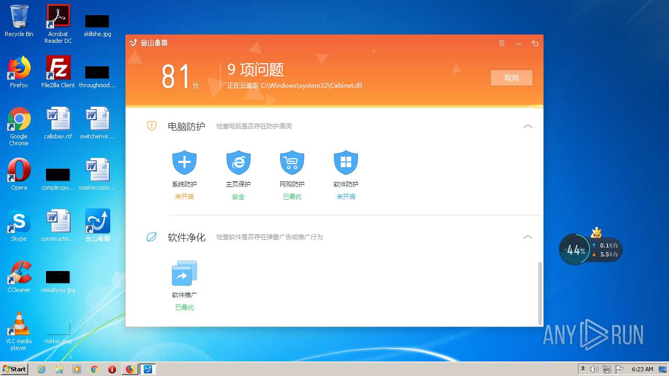Click the 未开启 status under 系统防护

coord(184,197)
